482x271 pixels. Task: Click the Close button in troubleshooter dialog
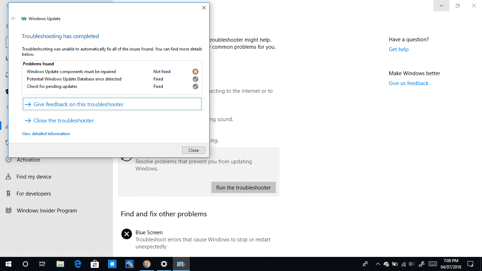point(193,150)
